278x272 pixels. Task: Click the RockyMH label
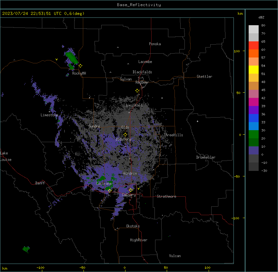pos(79,73)
